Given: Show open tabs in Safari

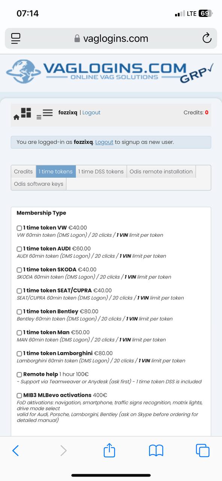Looking at the screenshot, I should [x=202, y=450].
